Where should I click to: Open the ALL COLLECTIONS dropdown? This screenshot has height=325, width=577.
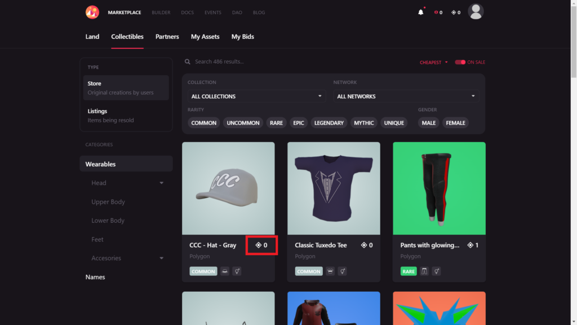(256, 96)
